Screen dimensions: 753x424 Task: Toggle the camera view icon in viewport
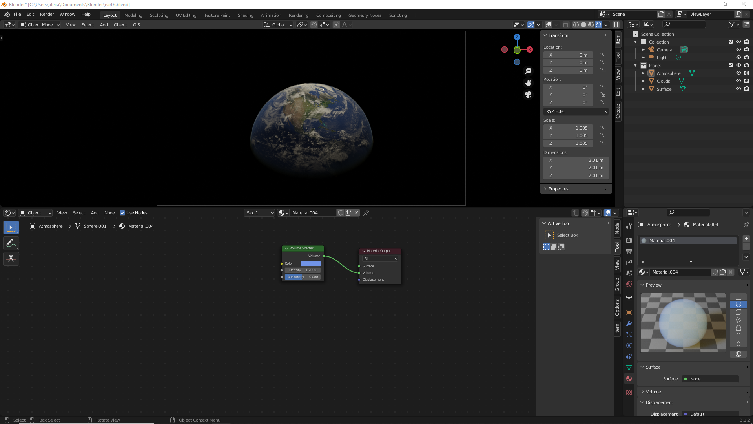point(528,95)
